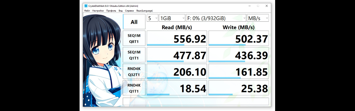Start all benchmarks with All button

134,22
